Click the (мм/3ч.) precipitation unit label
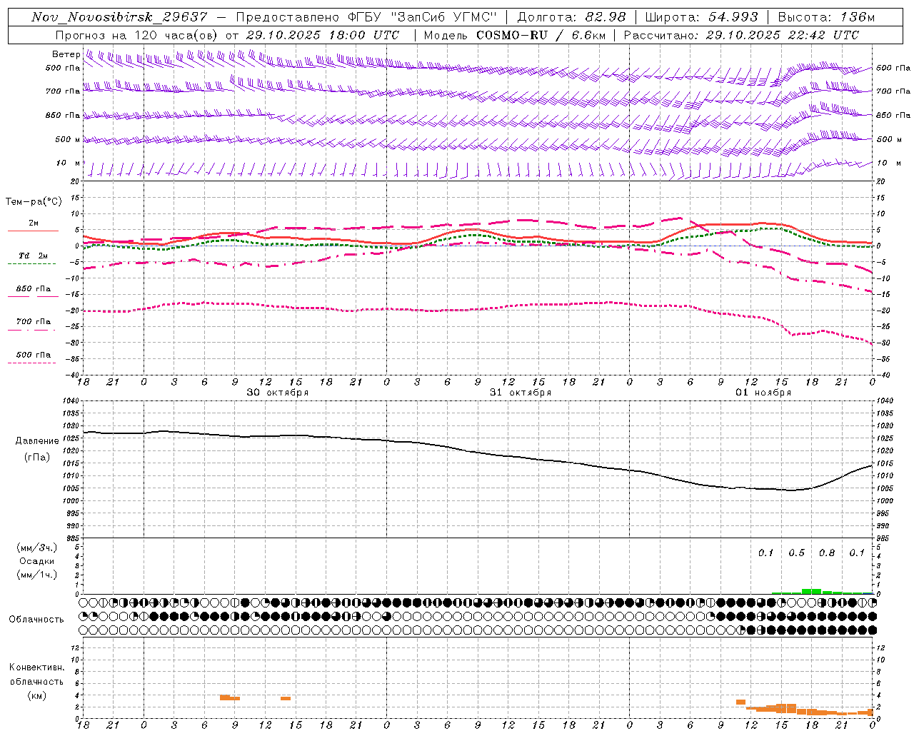Viewport: 914px width, 731px height. (37, 548)
